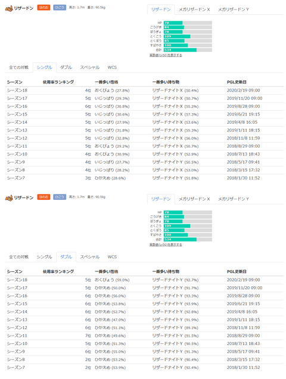
Task: Select the リザードン form tab in the Doubles panel
Action: coord(161,199)
